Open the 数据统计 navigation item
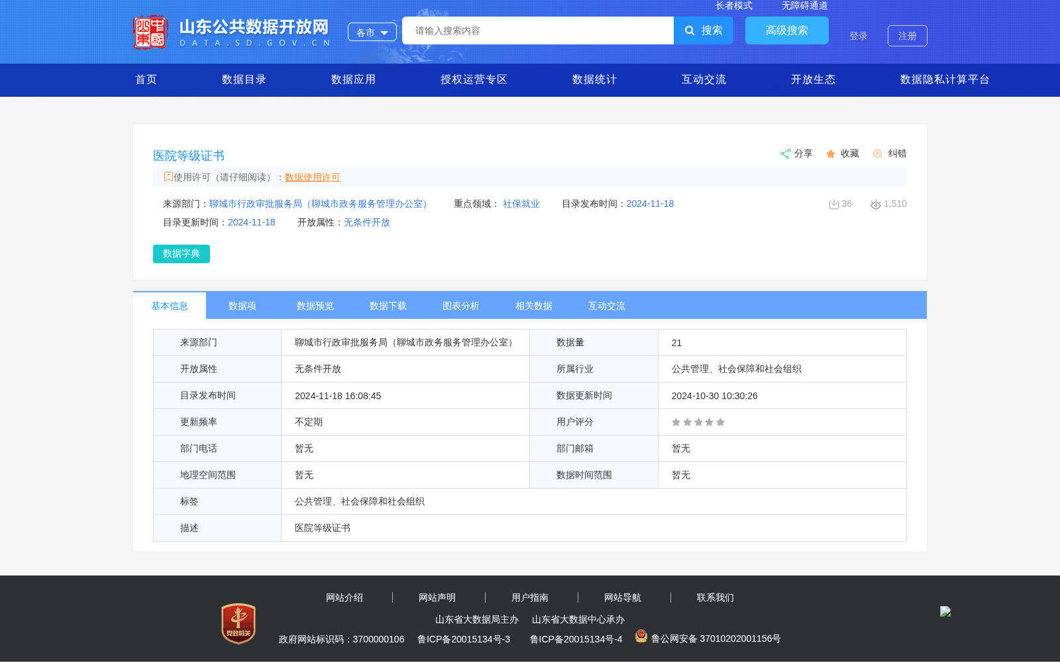 tap(594, 80)
